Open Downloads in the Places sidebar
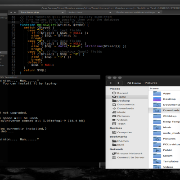This screenshot has width=180, height=180. [123, 108]
